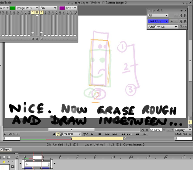Click the reset view icon left of zoom
The width and height of the screenshot is (193, 170).
tap(143, 130)
